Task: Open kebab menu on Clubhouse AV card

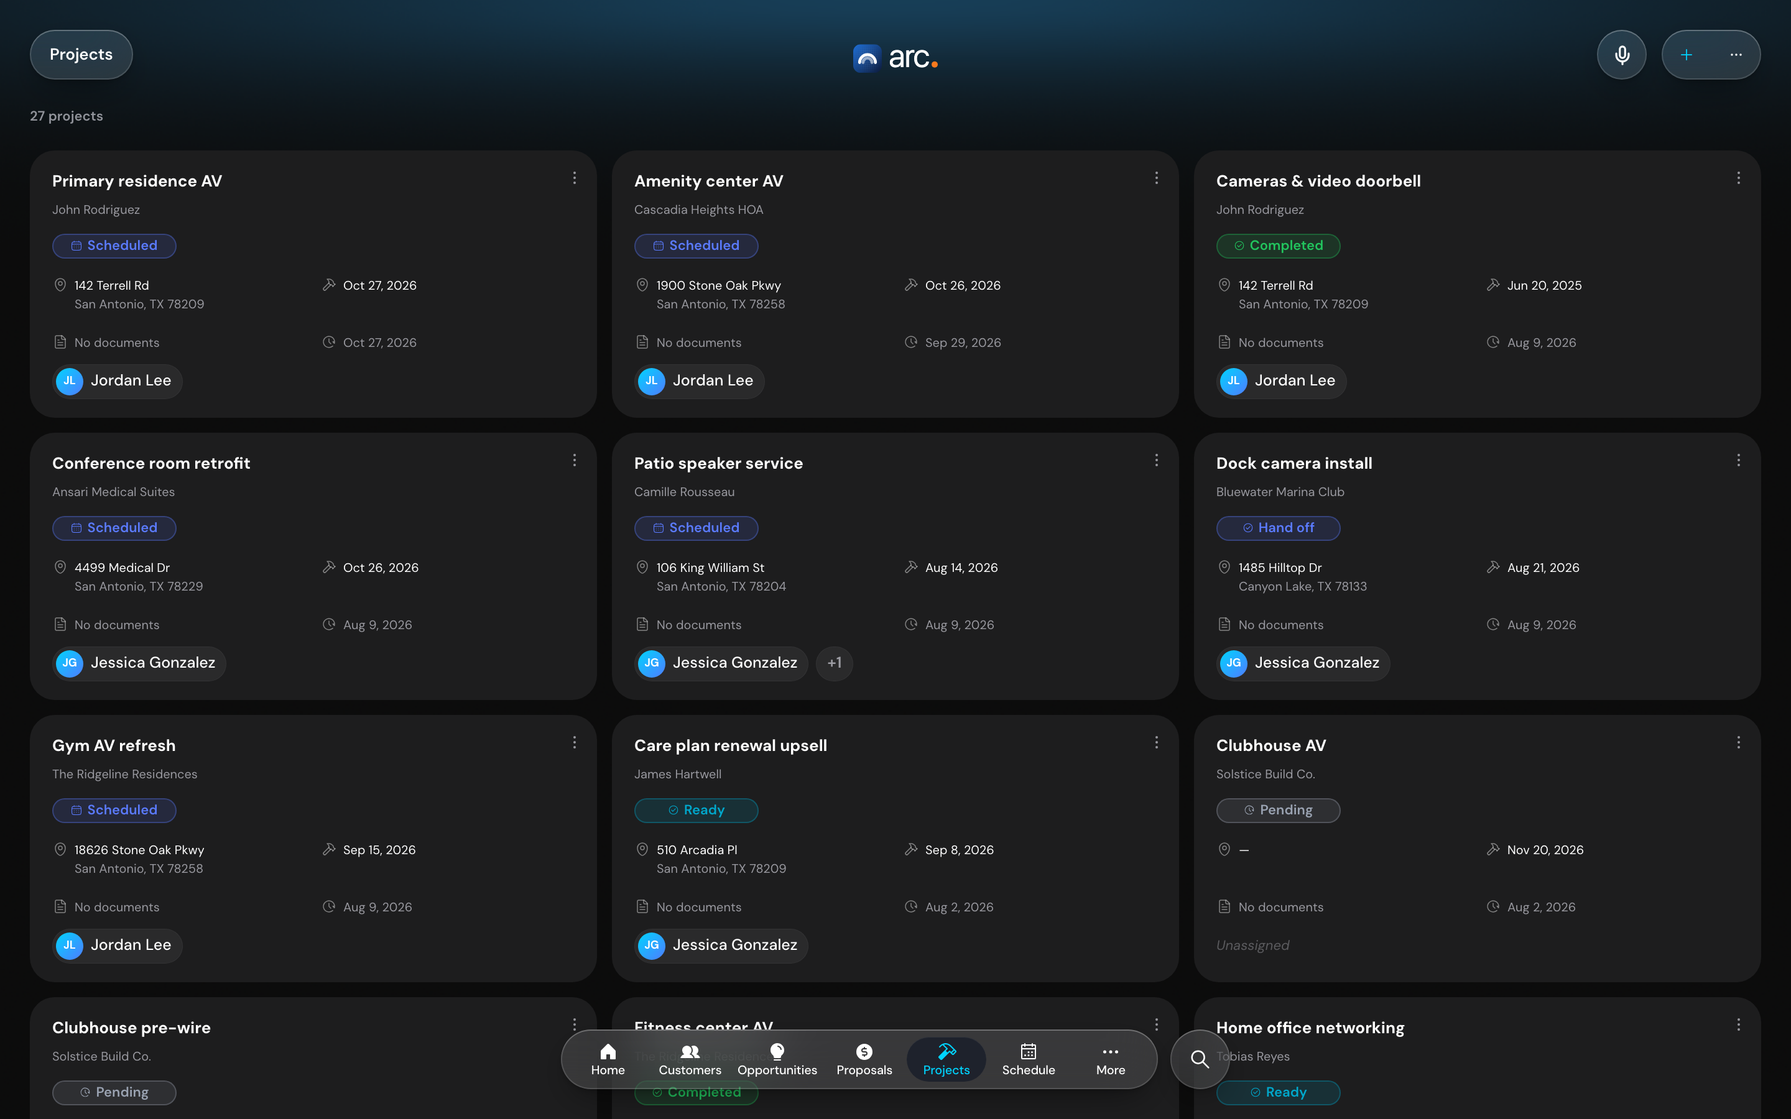Action: [x=1739, y=742]
